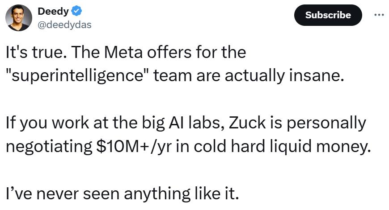The width and height of the screenshot is (389, 210).
Task: Click the word "personally" in the tweet
Action: pyautogui.click(x=326, y=123)
